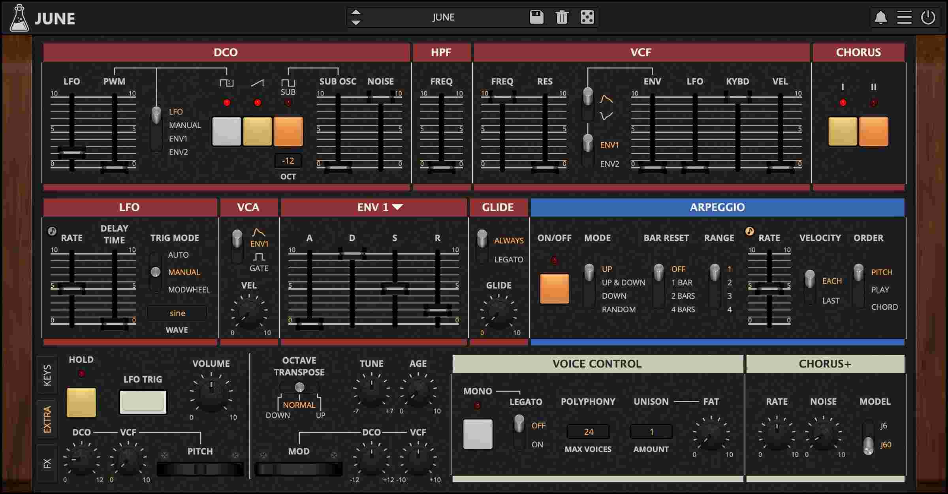This screenshot has width=948, height=494.
Task: Click the randomize dice icon
Action: click(x=587, y=17)
